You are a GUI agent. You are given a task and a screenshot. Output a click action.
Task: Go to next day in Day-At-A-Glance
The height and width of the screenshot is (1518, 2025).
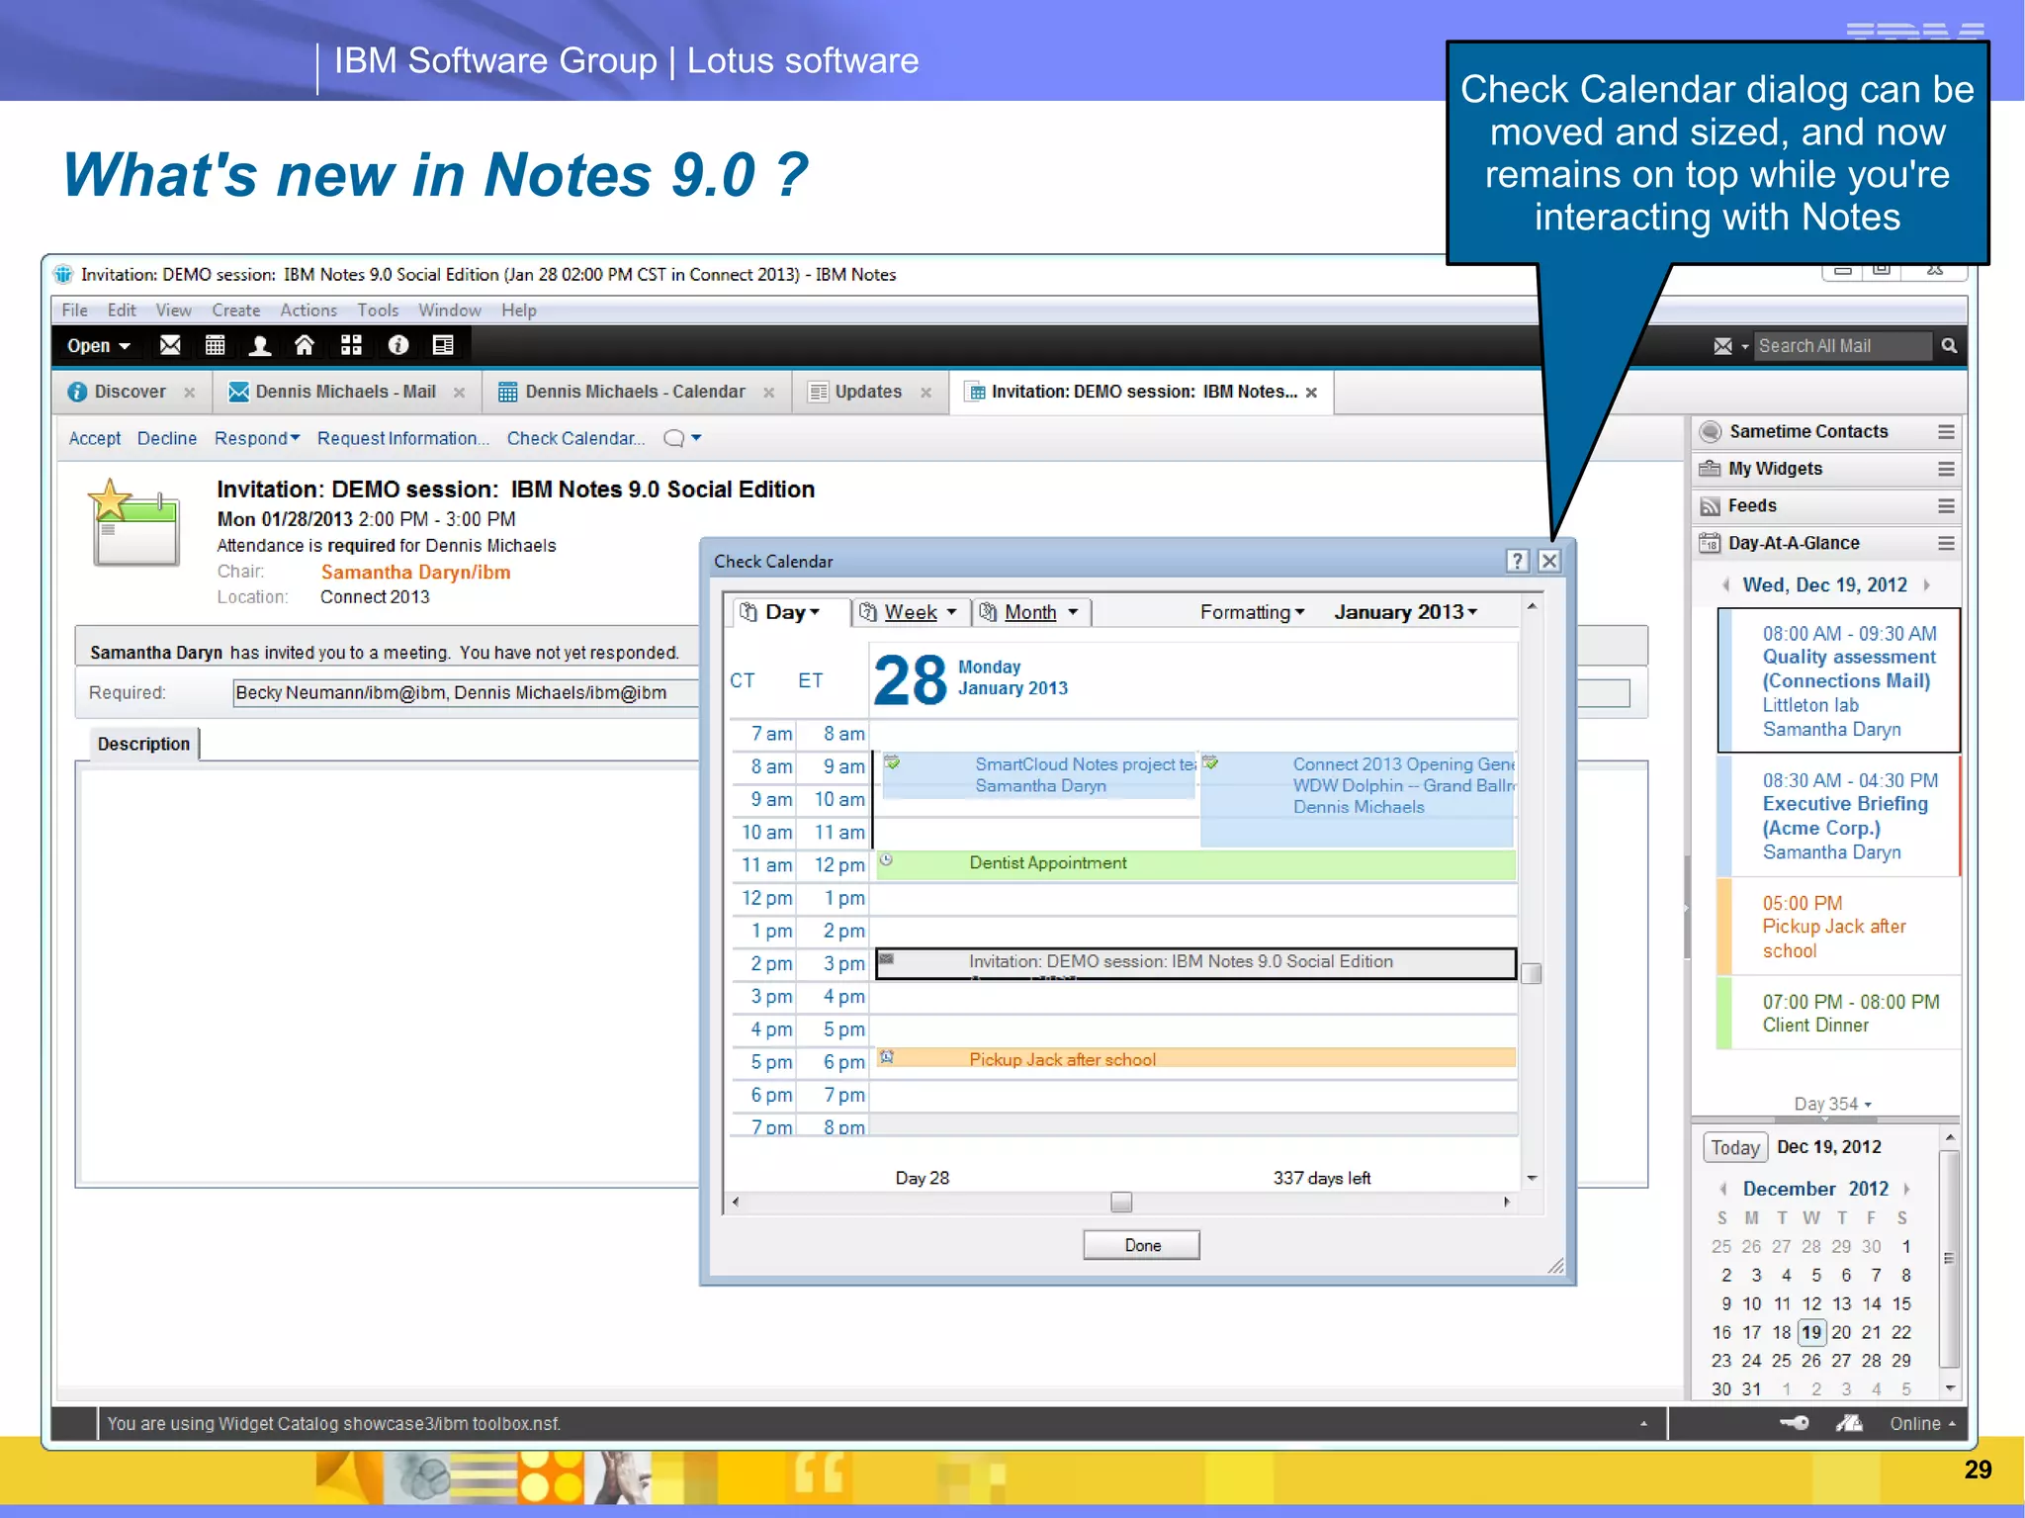click(1926, 584)
